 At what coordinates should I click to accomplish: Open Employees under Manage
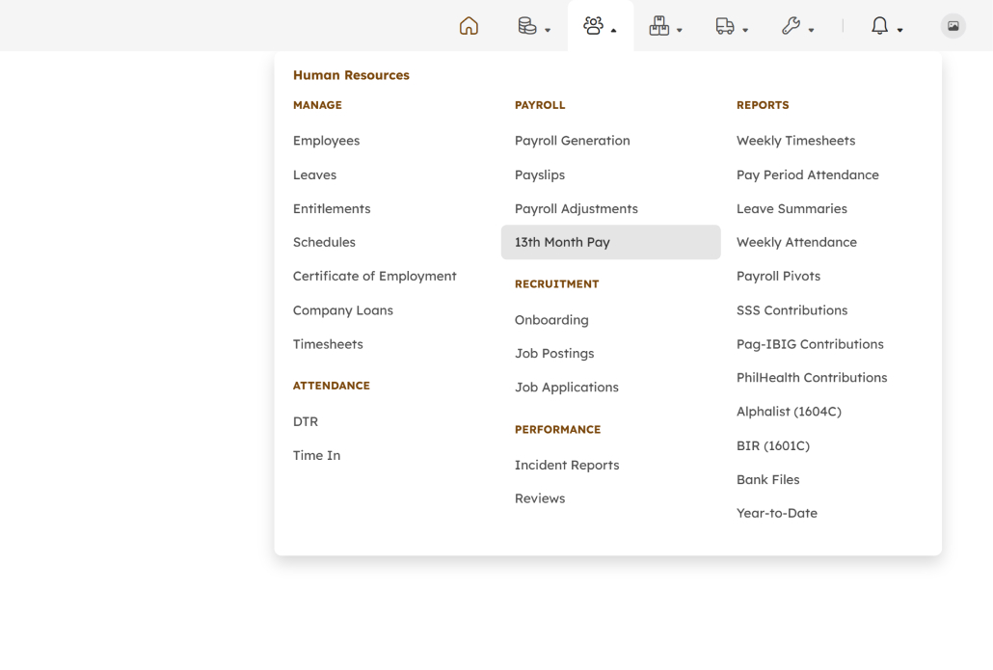pyautogui.click(x=326, y=141)
